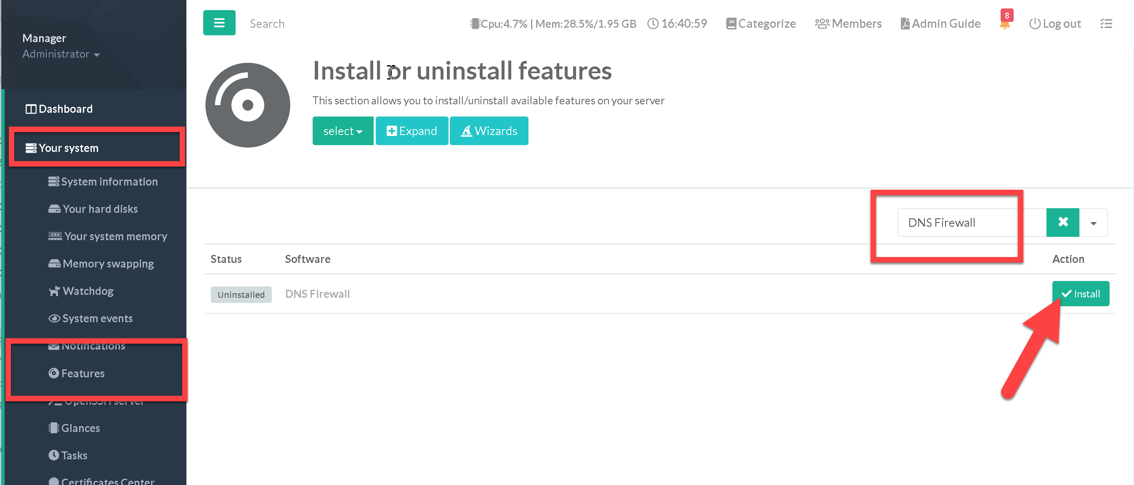1134x485 pixels.
Task: Open the select dropdown button
Action: 343,131
